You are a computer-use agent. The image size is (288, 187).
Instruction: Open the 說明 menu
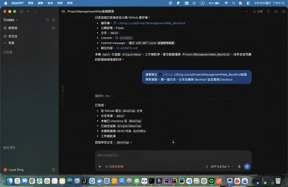pyautogui.click(x=70, y=3)
